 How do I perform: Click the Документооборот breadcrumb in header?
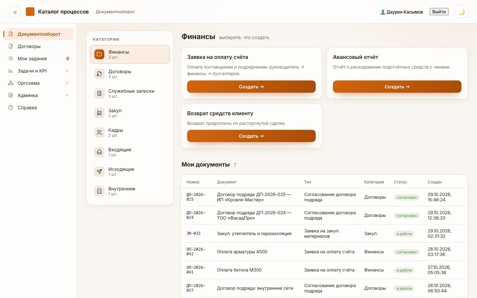click(x=115, y=12)
